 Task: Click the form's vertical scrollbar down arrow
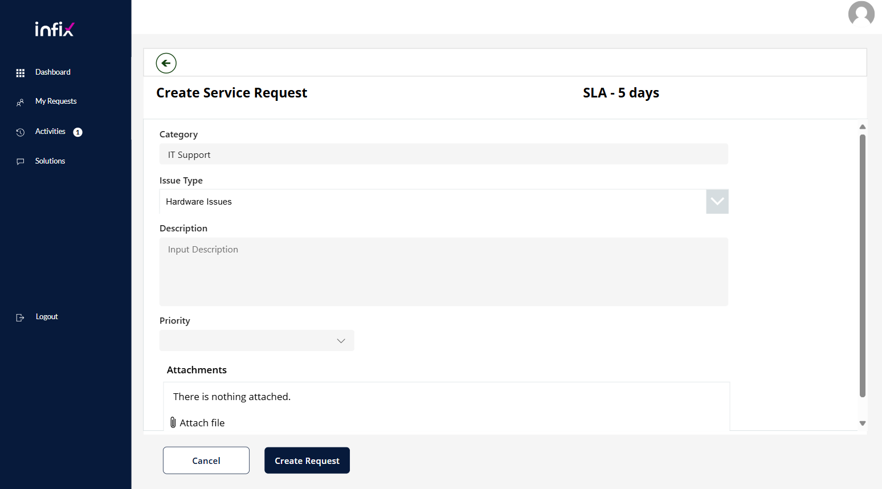point(862,423)
